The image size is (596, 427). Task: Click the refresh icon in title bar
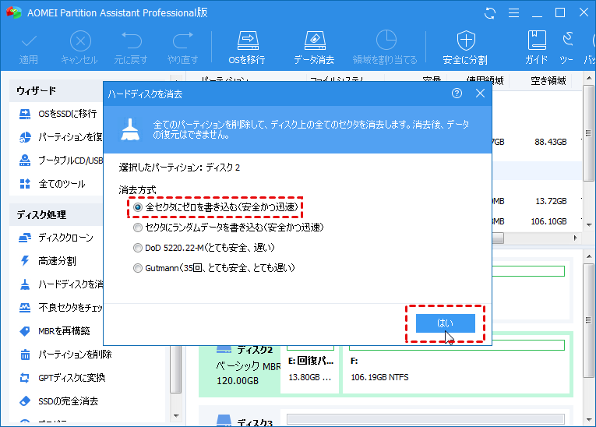click(490, 13)
